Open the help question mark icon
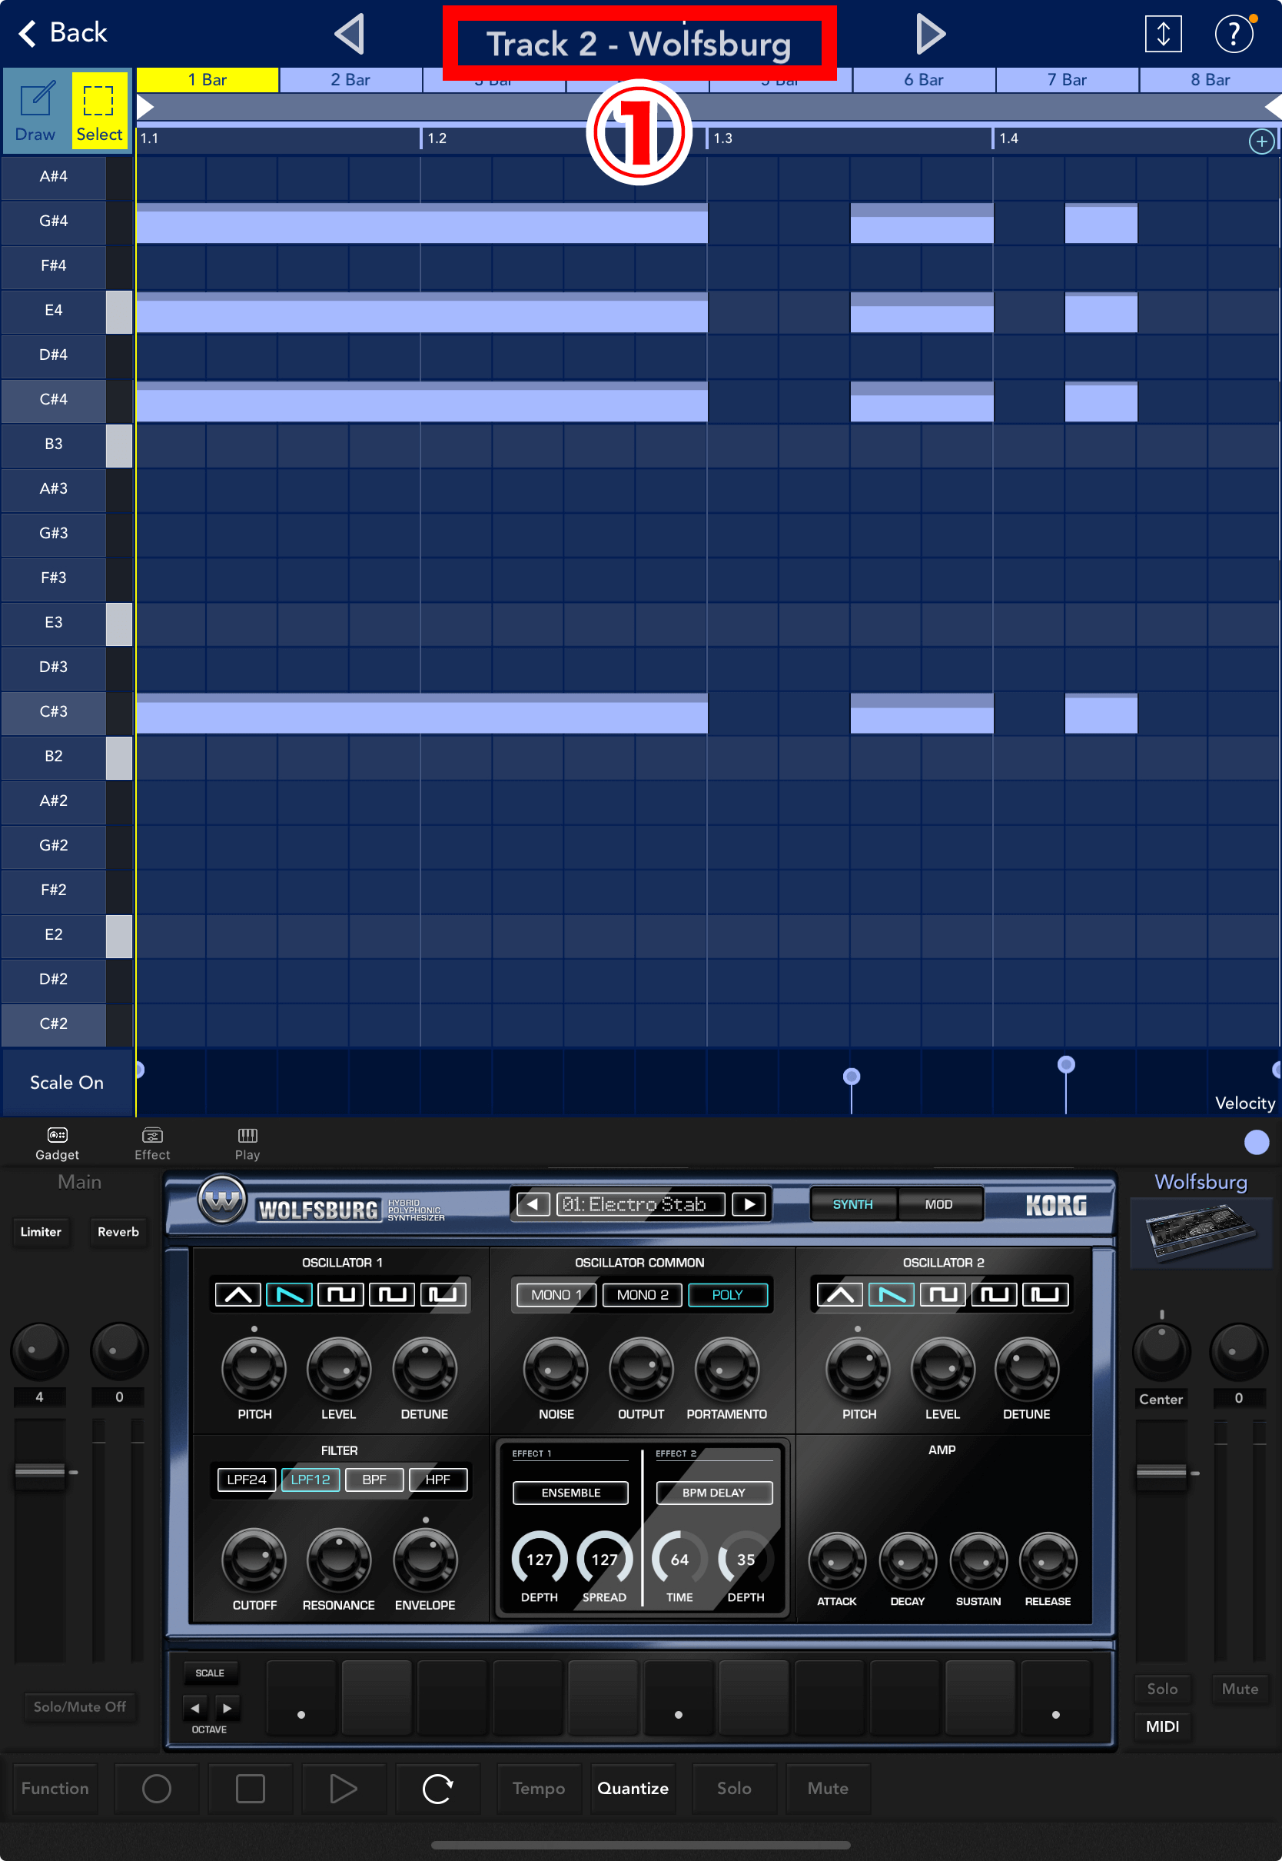The width and height of the screenshot is (1282, 1861). coord(1234,34)
